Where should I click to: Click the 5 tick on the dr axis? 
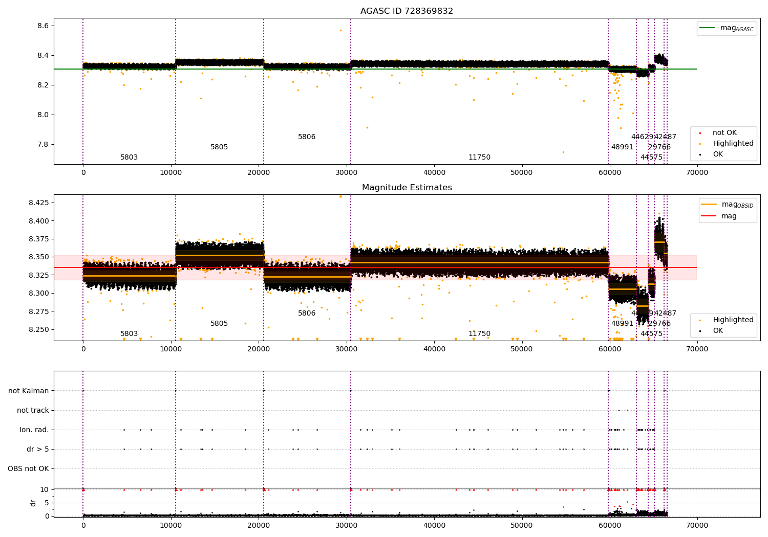47,503
